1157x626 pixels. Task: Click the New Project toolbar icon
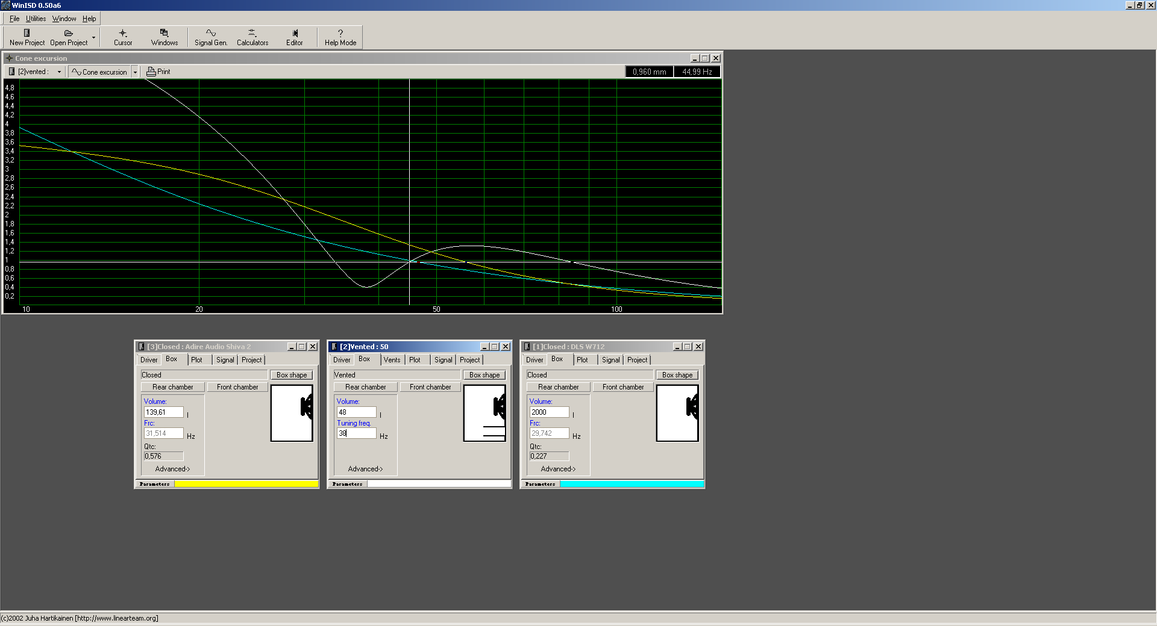pos(27,34)
